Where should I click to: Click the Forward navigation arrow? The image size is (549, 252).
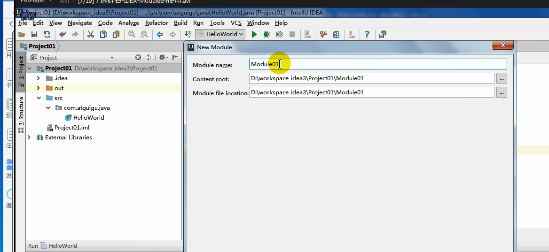tap(172, 34)
